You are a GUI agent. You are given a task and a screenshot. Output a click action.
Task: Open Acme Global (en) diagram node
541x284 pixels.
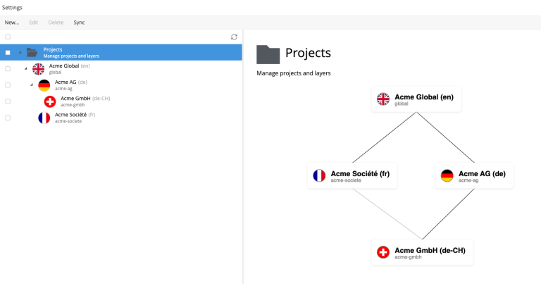click(416, 99)
